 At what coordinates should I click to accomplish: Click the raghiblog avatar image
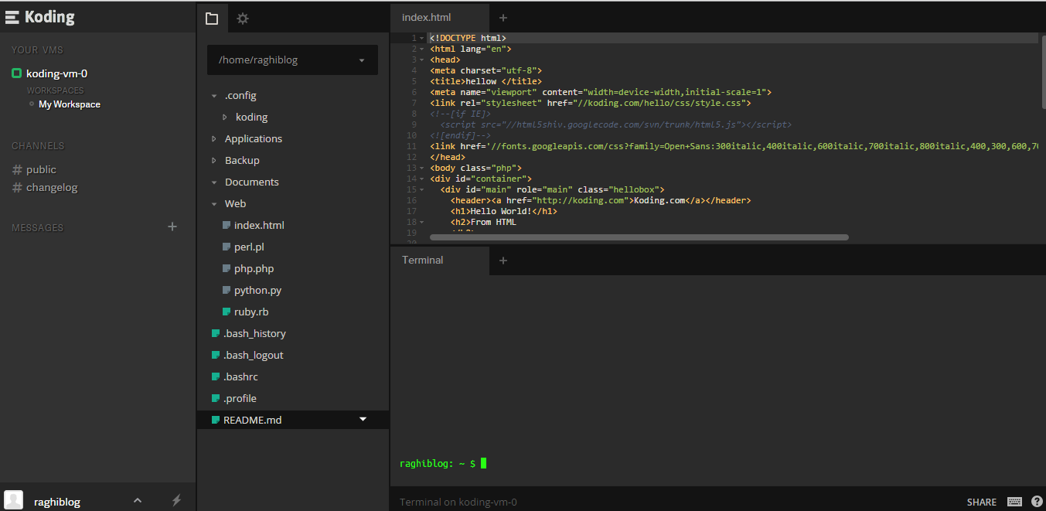coord(14,500)
